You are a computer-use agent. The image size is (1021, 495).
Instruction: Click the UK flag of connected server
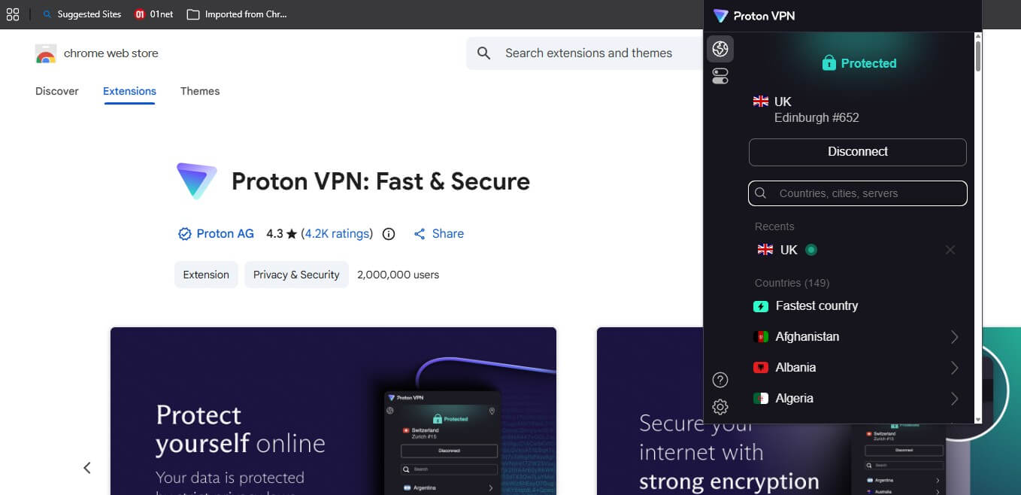761,102
